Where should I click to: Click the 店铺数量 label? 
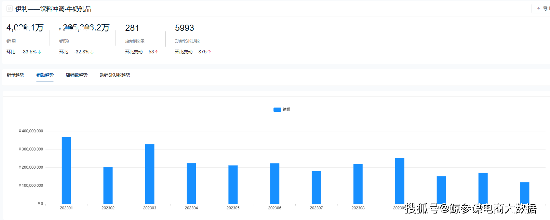coord(135,41)
